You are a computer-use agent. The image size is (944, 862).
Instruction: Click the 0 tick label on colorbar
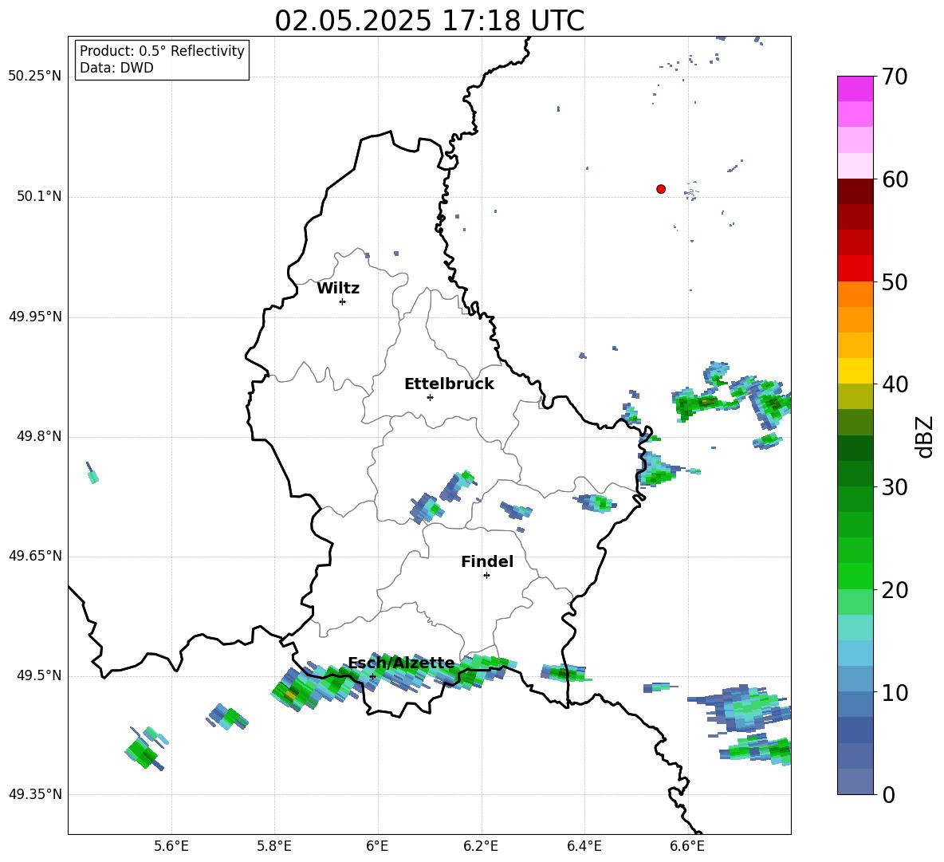pyautogui.click(x=888, y=795)
